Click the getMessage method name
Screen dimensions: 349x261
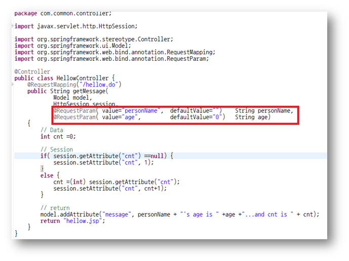(x=89, y=91)
